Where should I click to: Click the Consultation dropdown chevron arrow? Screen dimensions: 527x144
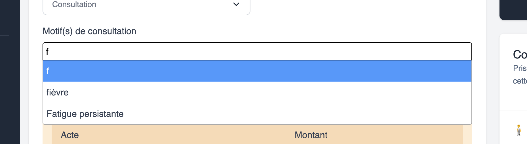(236, 5)
